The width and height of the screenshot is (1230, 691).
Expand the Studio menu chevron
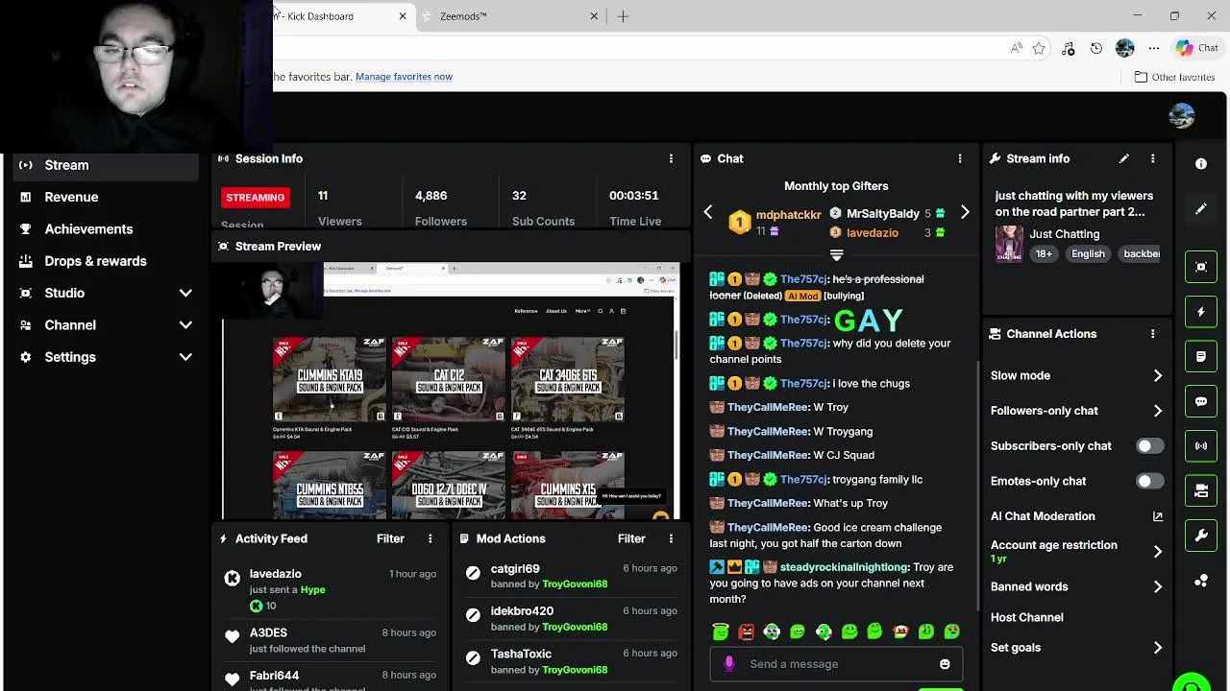pyautogui.click(x=185, y=293)
